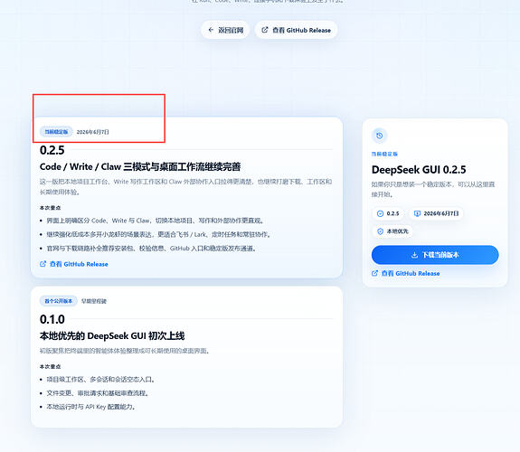Viewport: 520px width, 452px height.
Task: Open 查看 GitHub Release link under the download button
Action: 406,274
